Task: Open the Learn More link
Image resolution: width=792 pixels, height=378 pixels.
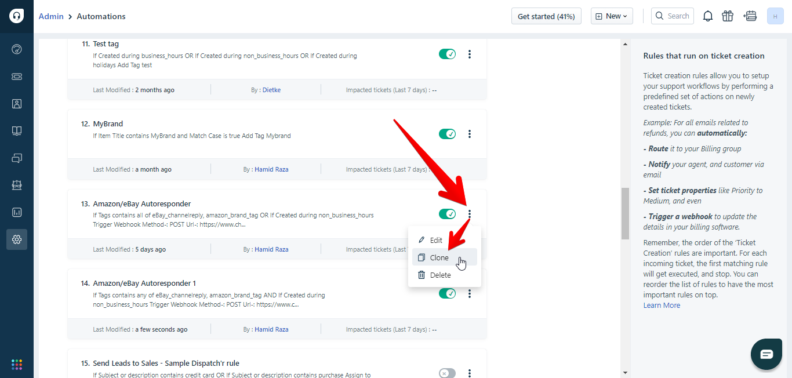Action: pos(662,306)
